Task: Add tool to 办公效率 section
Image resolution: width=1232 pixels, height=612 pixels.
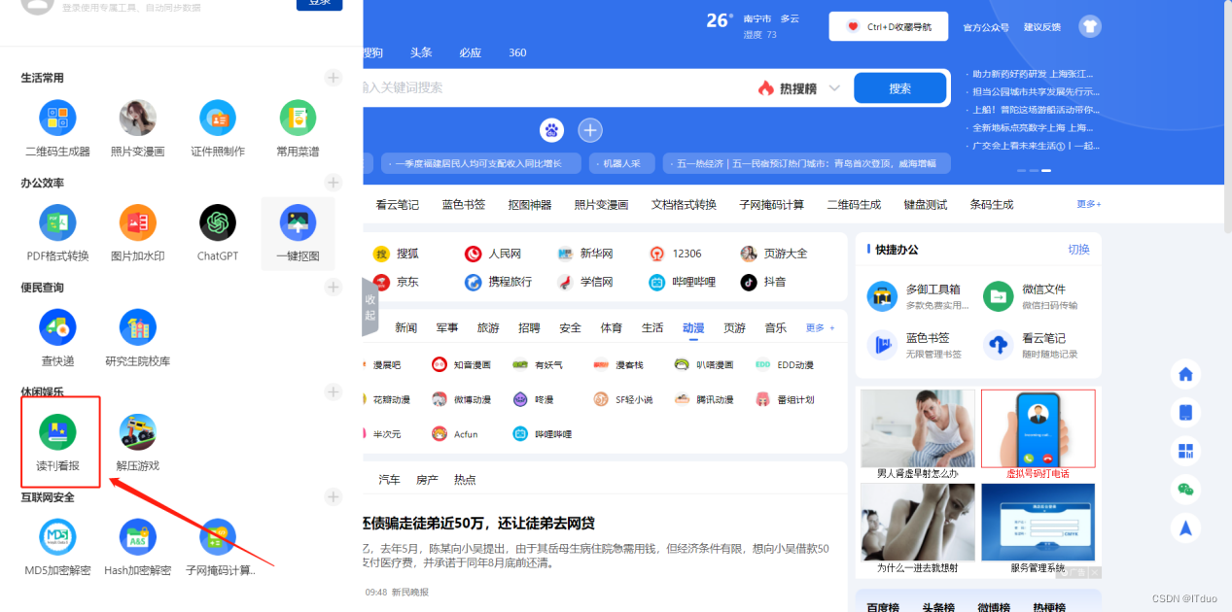Action: [333, 183]
